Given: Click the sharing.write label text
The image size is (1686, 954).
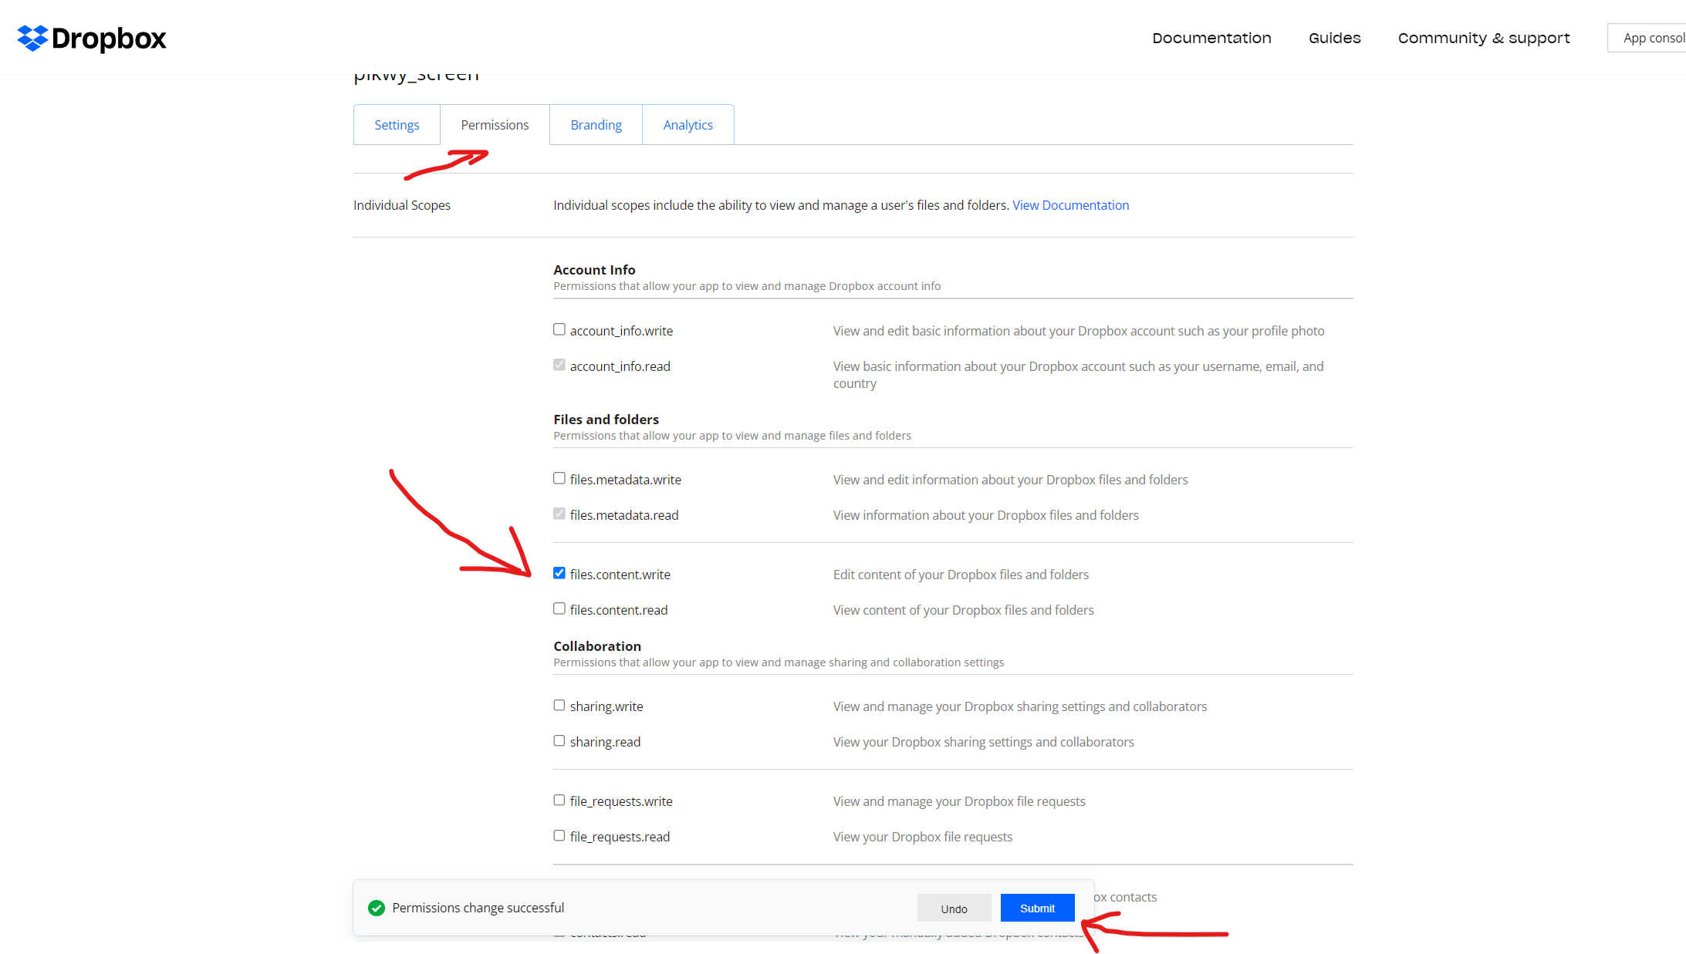Looking at the screenshot, I should (x=606, y=706).
